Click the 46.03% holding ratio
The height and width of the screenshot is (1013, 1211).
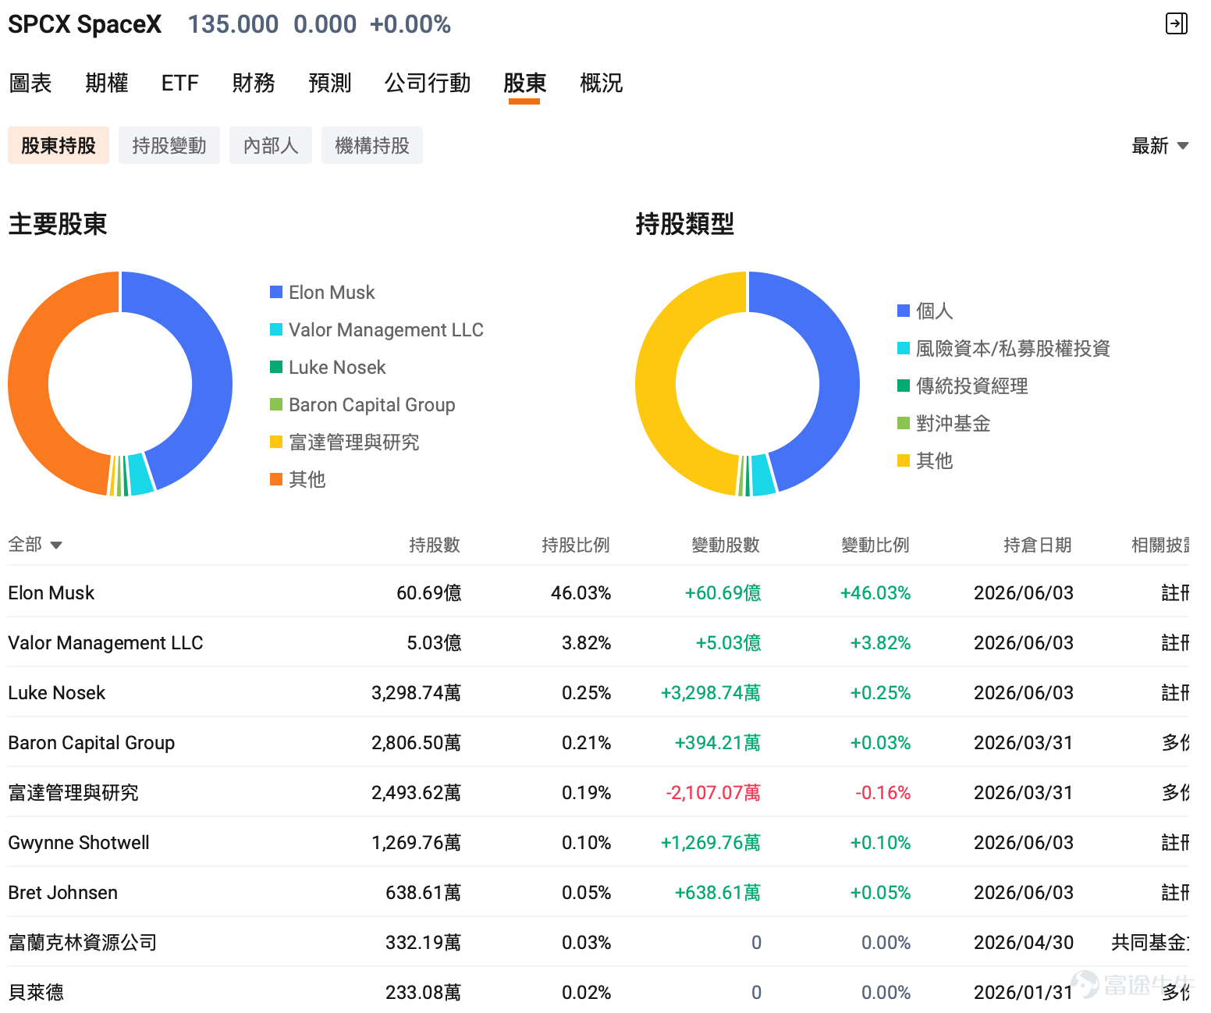[x=581, y=593]
